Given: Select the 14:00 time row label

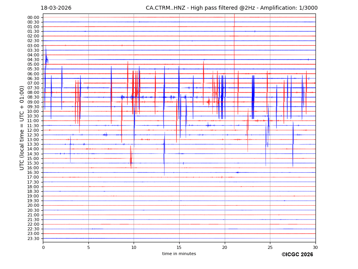Looking at the screenshot, I should 33,149.
